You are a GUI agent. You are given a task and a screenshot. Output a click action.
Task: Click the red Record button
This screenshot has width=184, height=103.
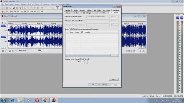[3, 11]
